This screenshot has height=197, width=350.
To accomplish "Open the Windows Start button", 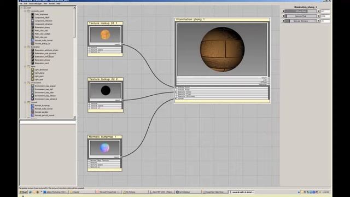I will click(23, 192).
